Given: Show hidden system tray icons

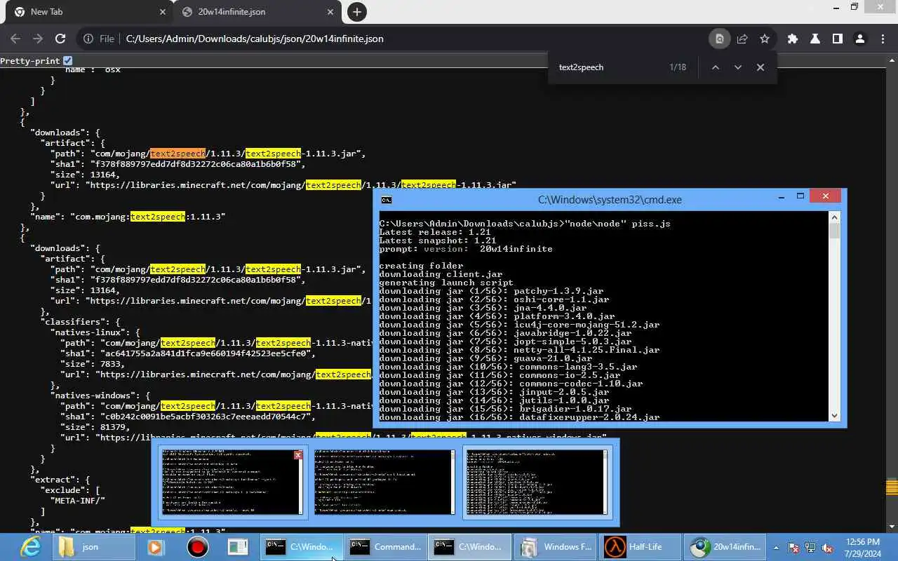Looking at the screenshot, I should pos(776,547).
